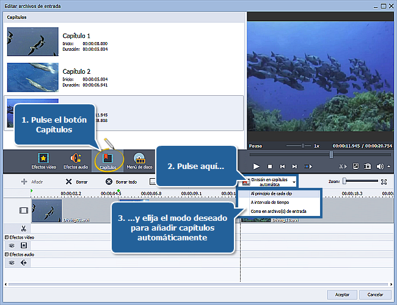397x305 pixels.
Task: Click the Borrar todo button
Action: (x=120, y=182)
